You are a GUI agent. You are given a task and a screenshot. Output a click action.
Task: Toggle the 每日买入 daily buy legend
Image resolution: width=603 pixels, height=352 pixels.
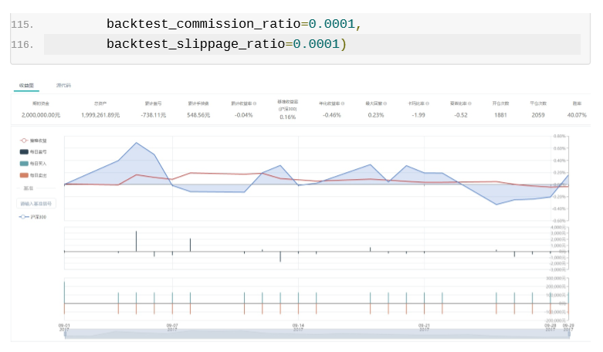point(33,164)
